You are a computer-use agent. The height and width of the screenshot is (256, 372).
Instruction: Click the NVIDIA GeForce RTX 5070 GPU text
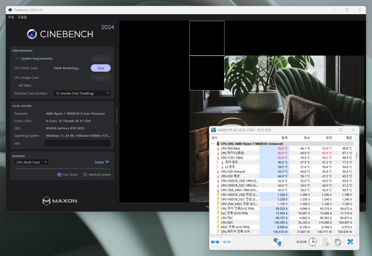coord(65,128)
